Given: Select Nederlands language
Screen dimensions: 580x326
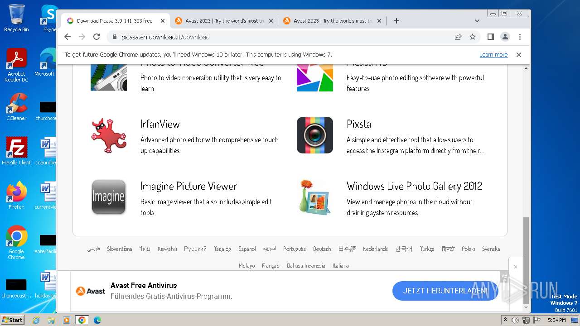Looking at the screenshot, I should coord(375,249).
